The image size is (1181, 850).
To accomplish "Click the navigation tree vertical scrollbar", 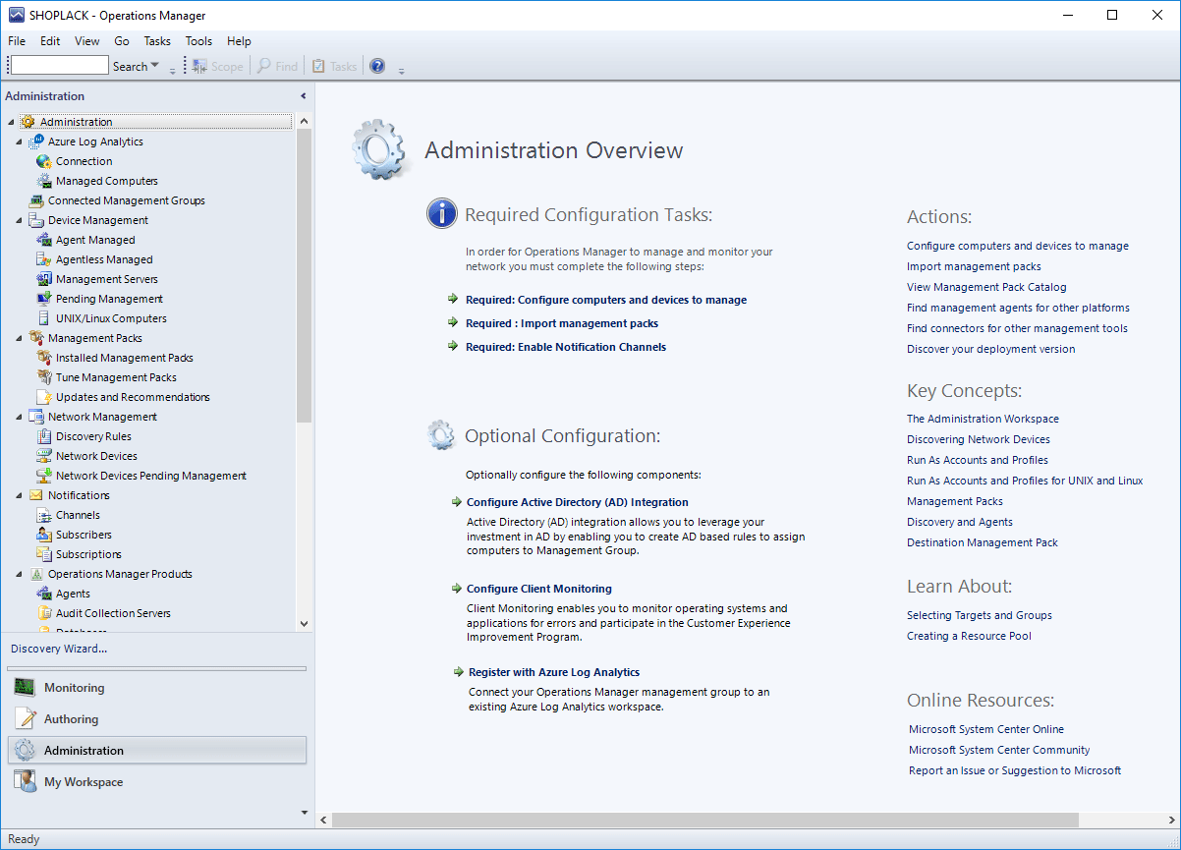I will (304, 275).
